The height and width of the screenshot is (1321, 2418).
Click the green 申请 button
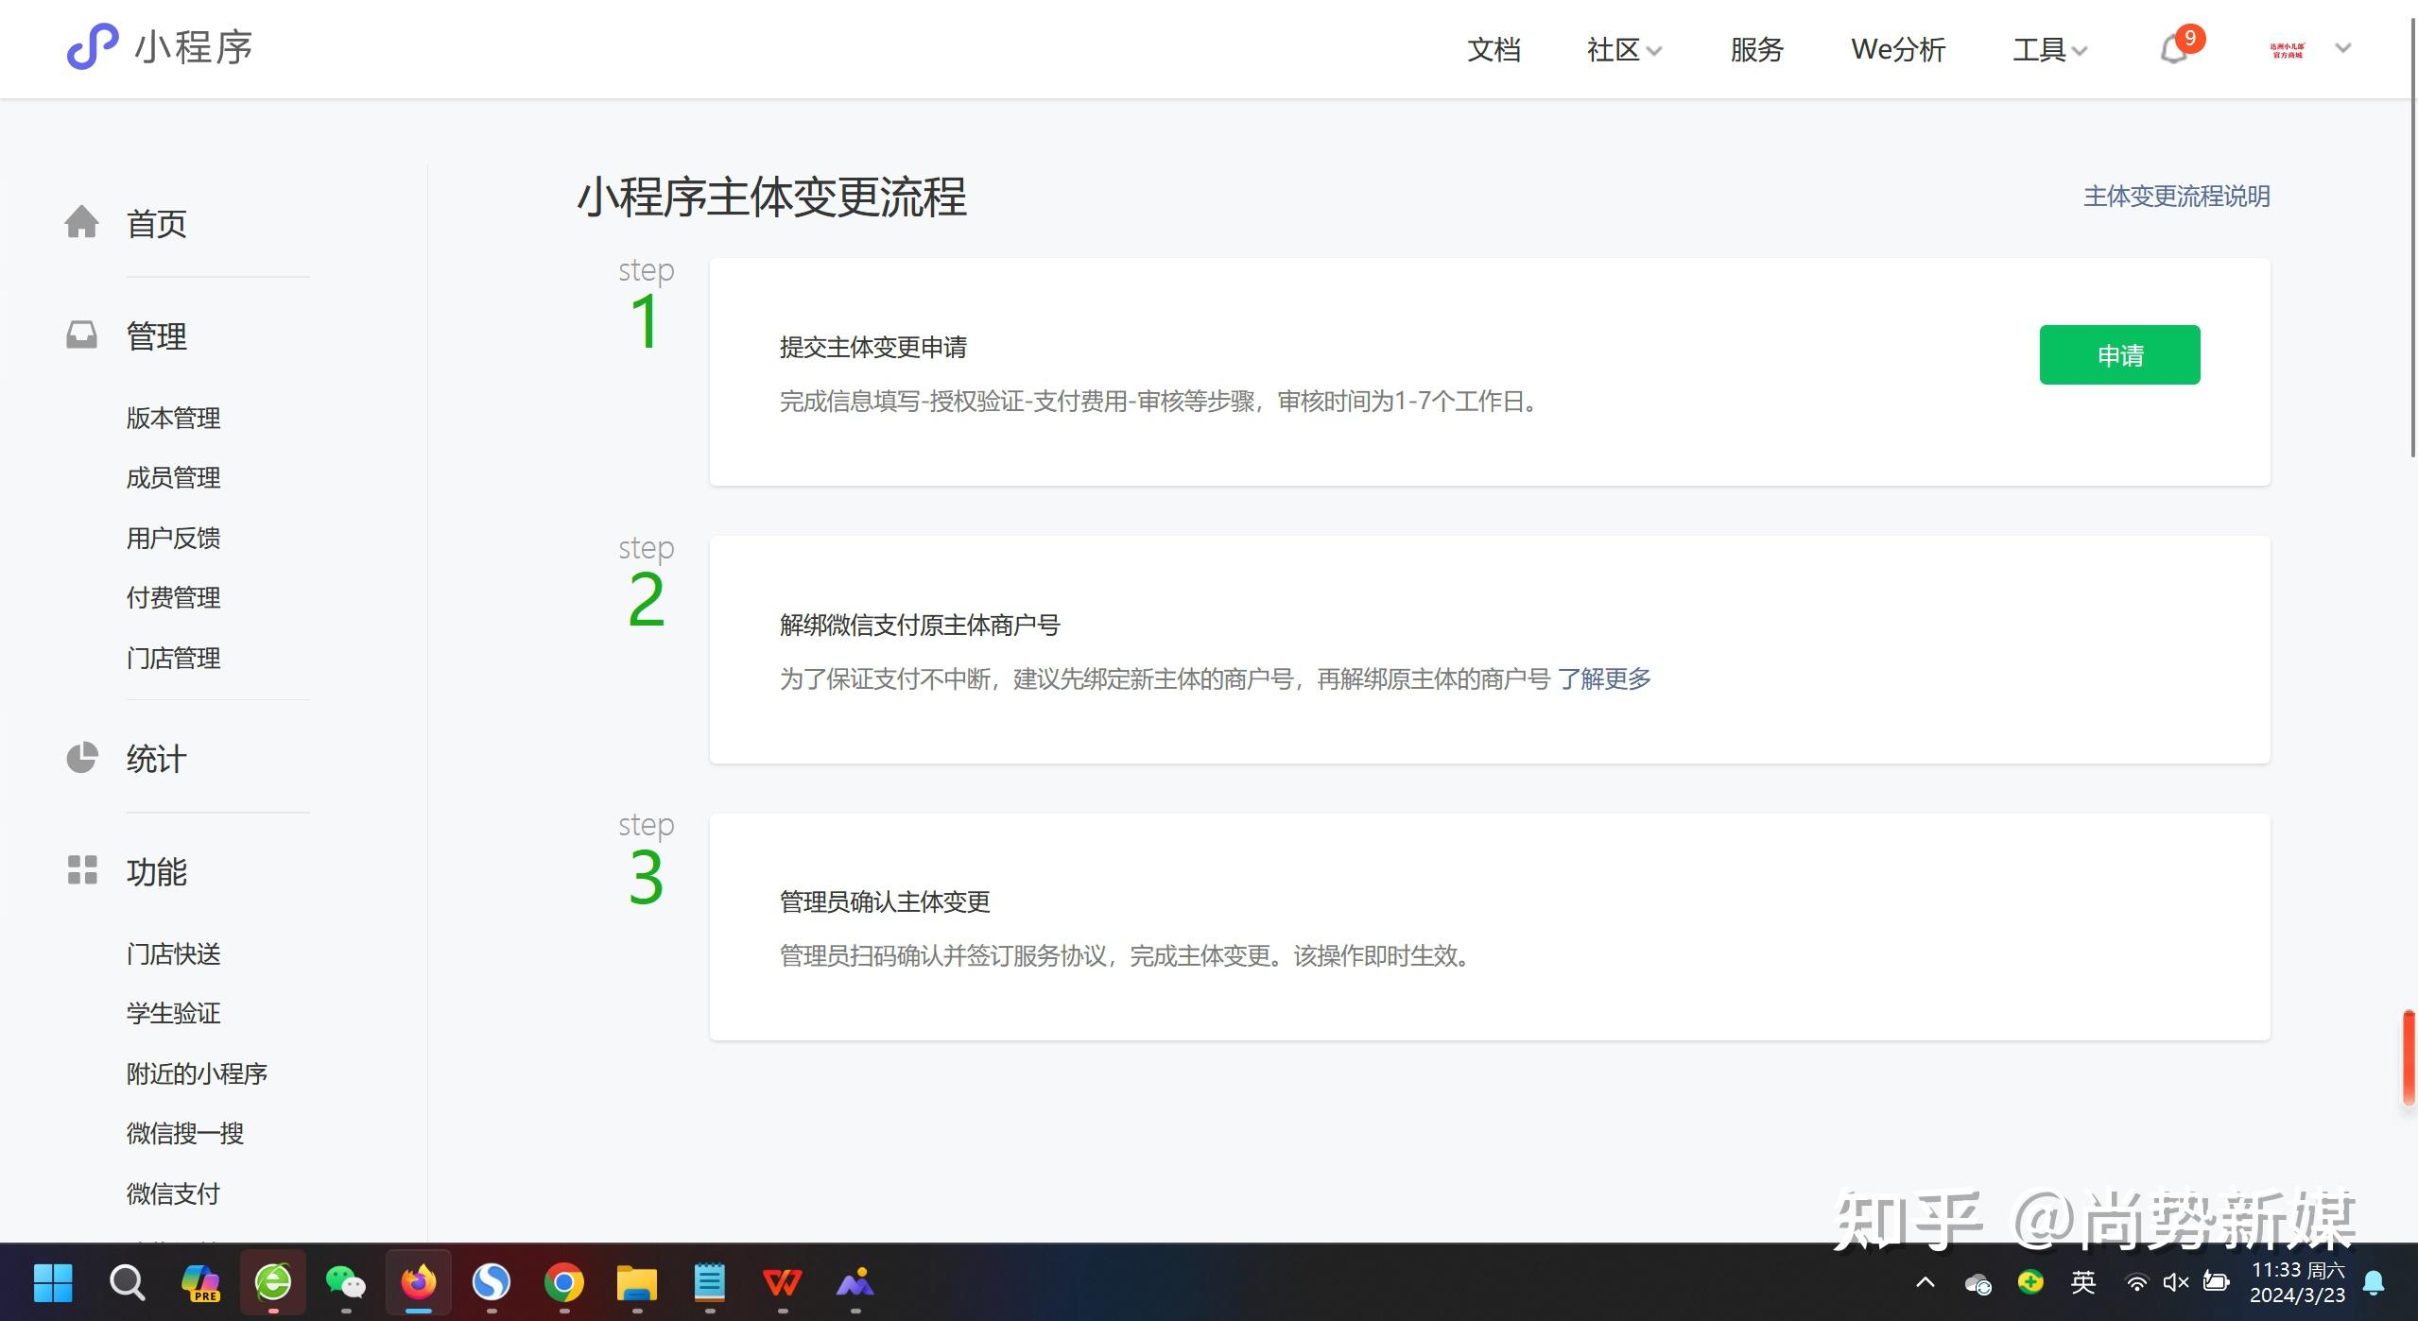[2118, 355]
